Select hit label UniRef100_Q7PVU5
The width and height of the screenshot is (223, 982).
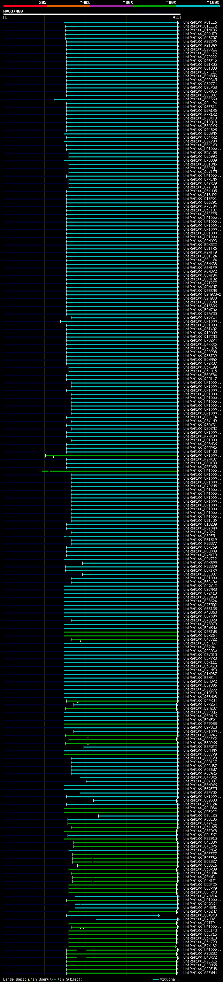(x=200, y=486)
